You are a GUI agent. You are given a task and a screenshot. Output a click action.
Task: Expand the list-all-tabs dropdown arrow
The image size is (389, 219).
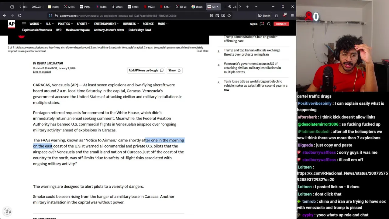coord(256,7)
